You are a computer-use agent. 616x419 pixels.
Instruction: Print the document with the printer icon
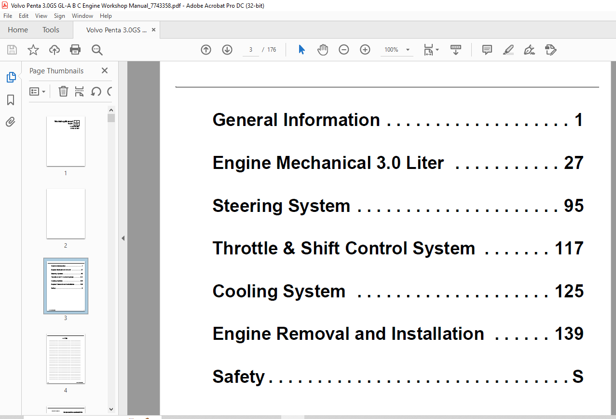[75, 50]
